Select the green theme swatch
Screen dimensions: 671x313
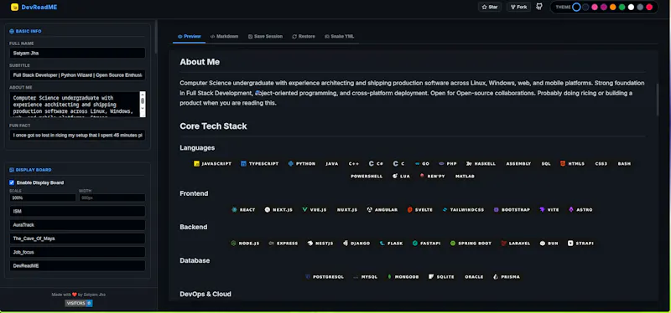(x=622, y=7)
